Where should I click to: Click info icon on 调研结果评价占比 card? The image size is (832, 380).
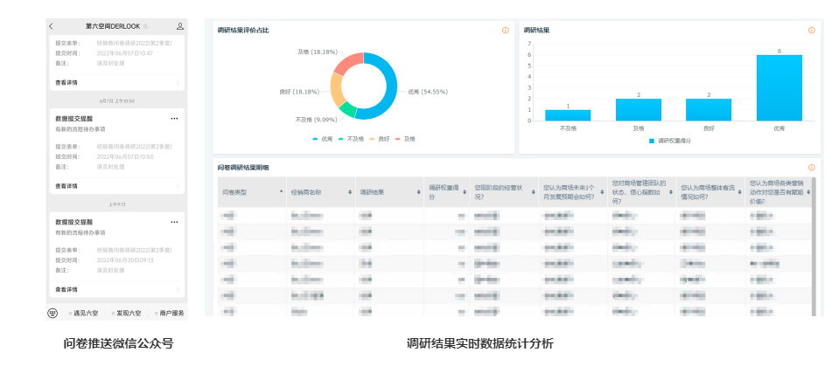point(505,31)
